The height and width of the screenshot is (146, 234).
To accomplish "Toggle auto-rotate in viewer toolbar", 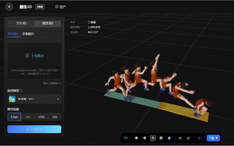I will click(126, 138).
